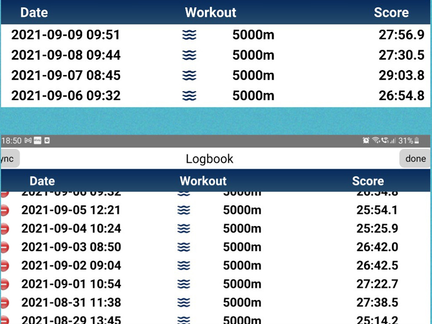Delete the 2021-09-05 12:21 workout entry

[4, 210]
